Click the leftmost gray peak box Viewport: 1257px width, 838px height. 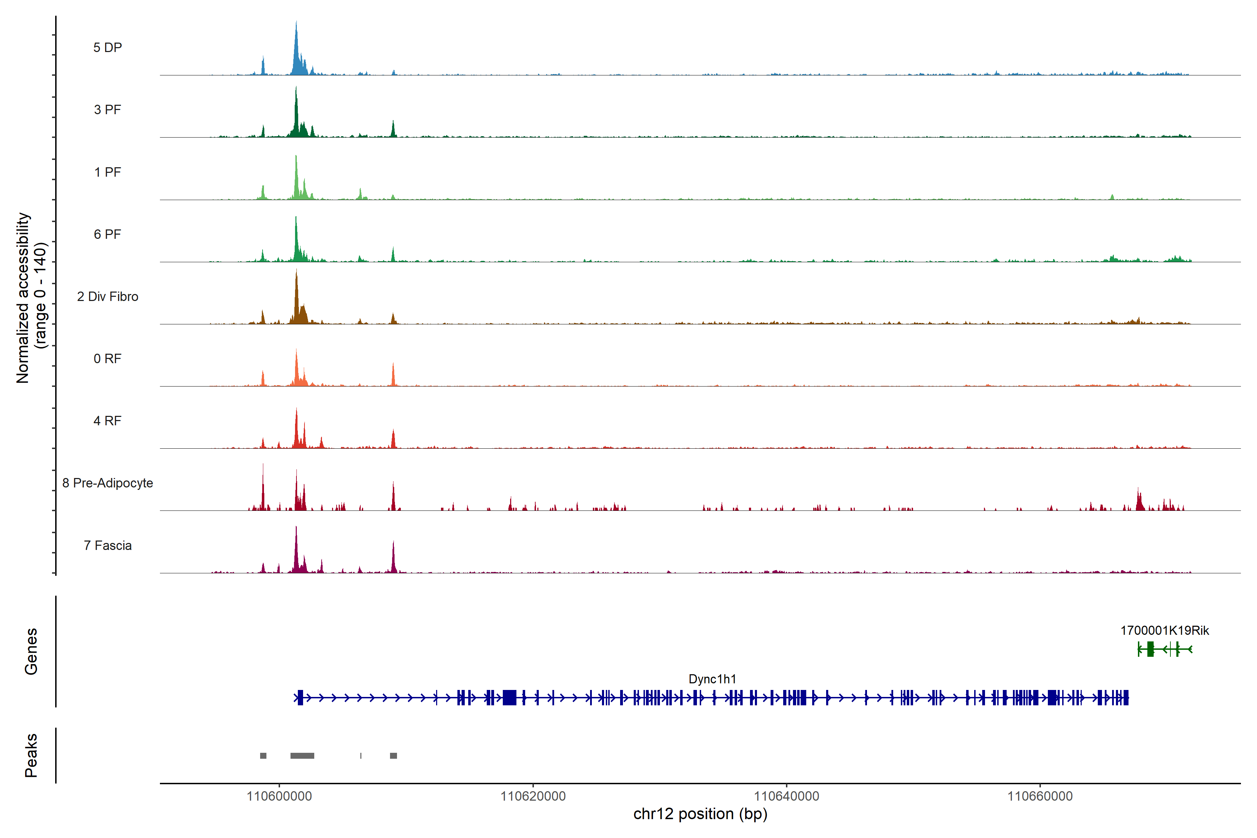(x=263, y=756)
